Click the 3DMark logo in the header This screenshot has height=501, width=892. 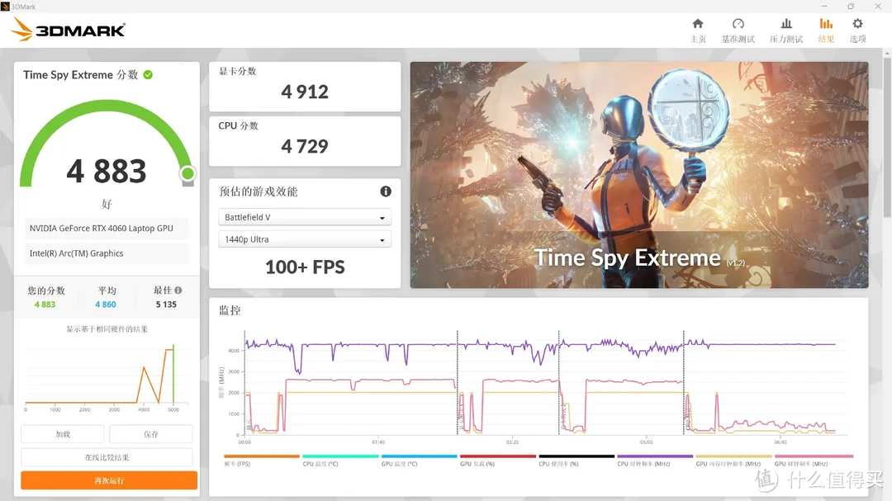coord(69,30)
